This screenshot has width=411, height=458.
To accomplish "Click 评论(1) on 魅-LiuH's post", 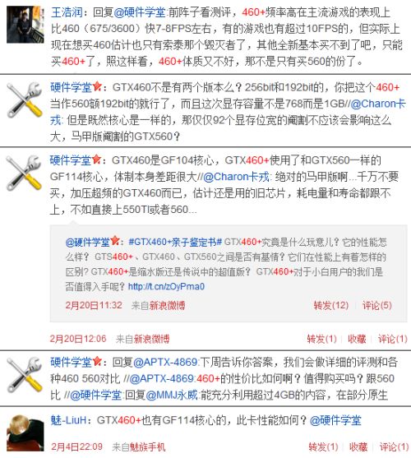I will 394,447.
